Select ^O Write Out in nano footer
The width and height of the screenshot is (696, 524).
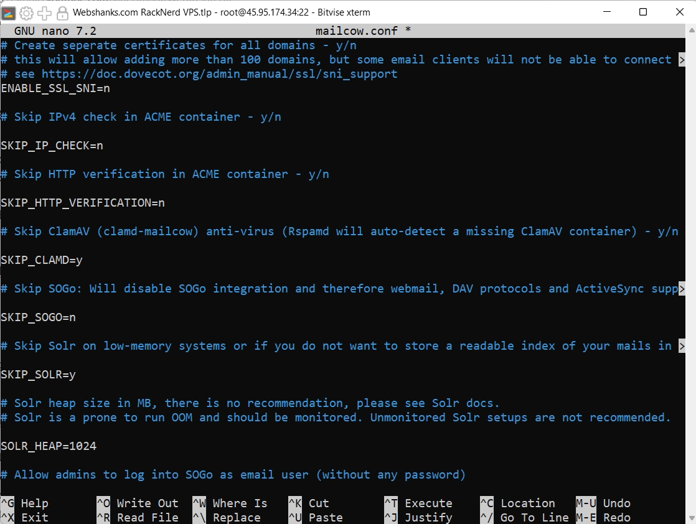(x=138, y=503)
